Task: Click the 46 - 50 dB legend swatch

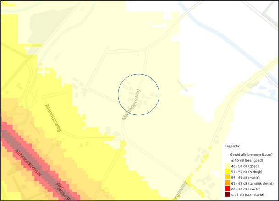Action: [228, 166]
